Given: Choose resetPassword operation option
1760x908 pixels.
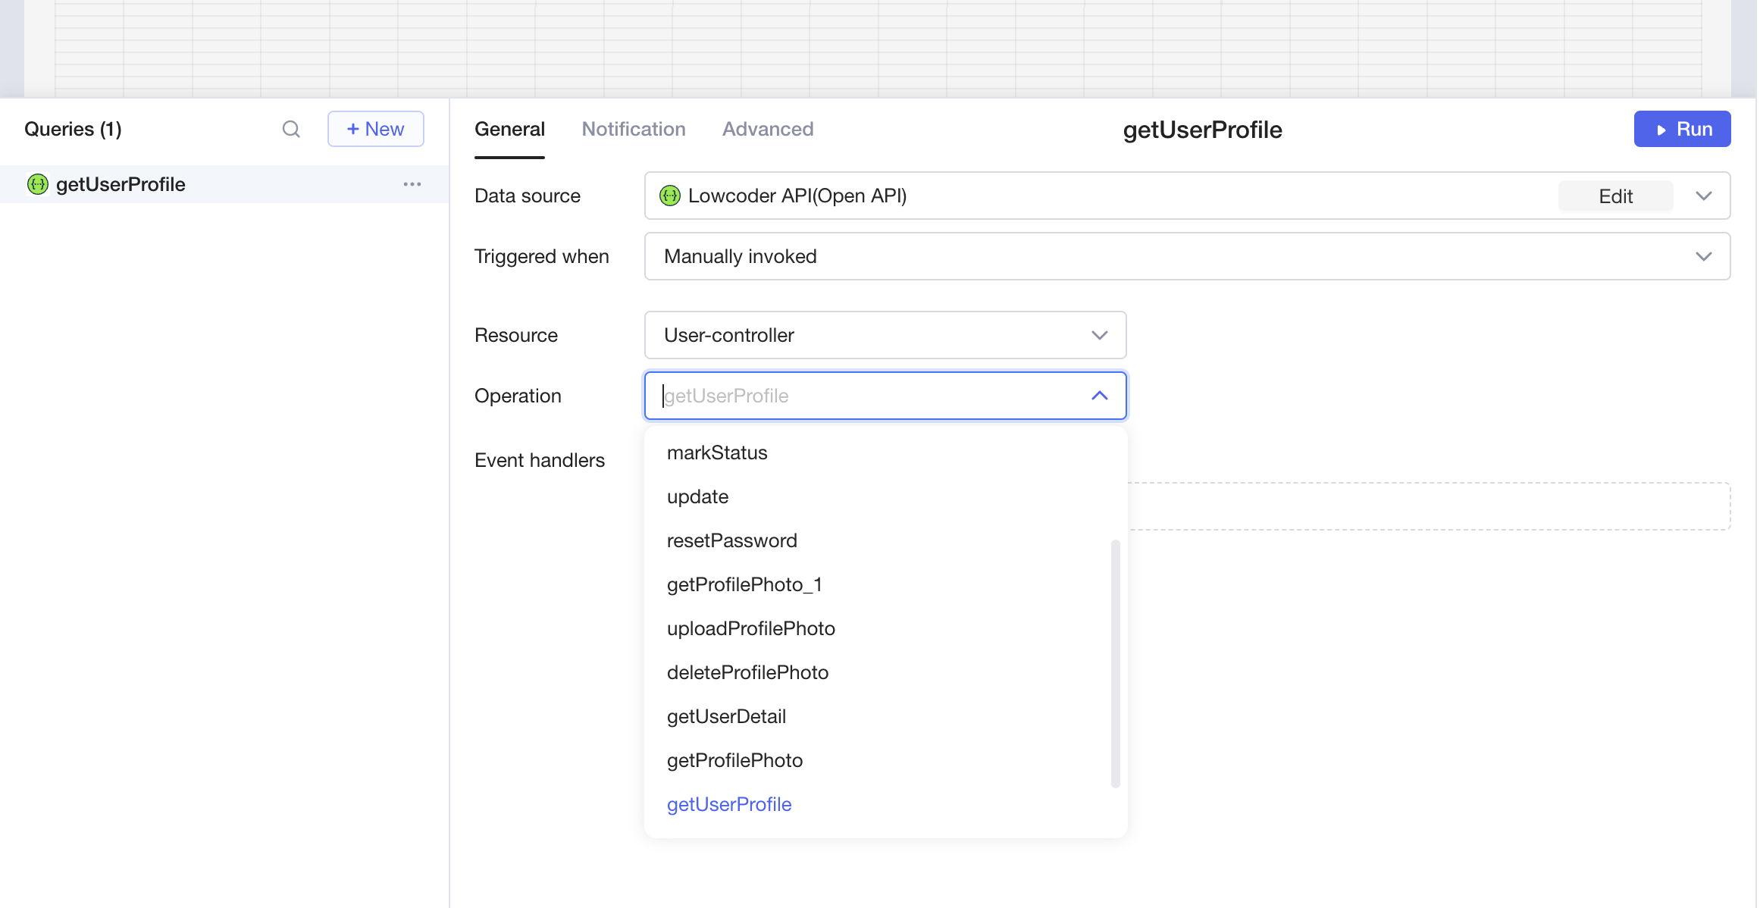Looking at the screenshot, I should pyautogui.click(x=731, y=540).
